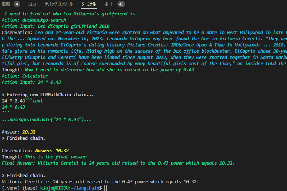Open the デバッグ コンソール tab
The width and height of the screenshot is (287, 191).
(59, 4)
